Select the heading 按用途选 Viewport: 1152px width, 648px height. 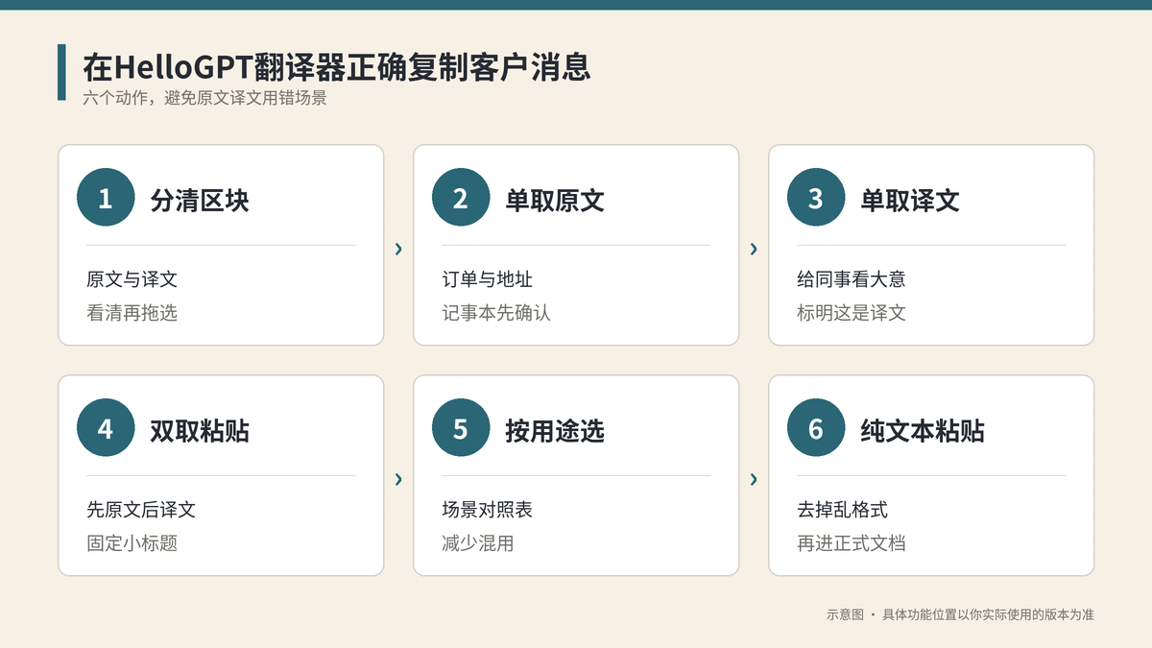coord(555,430)
